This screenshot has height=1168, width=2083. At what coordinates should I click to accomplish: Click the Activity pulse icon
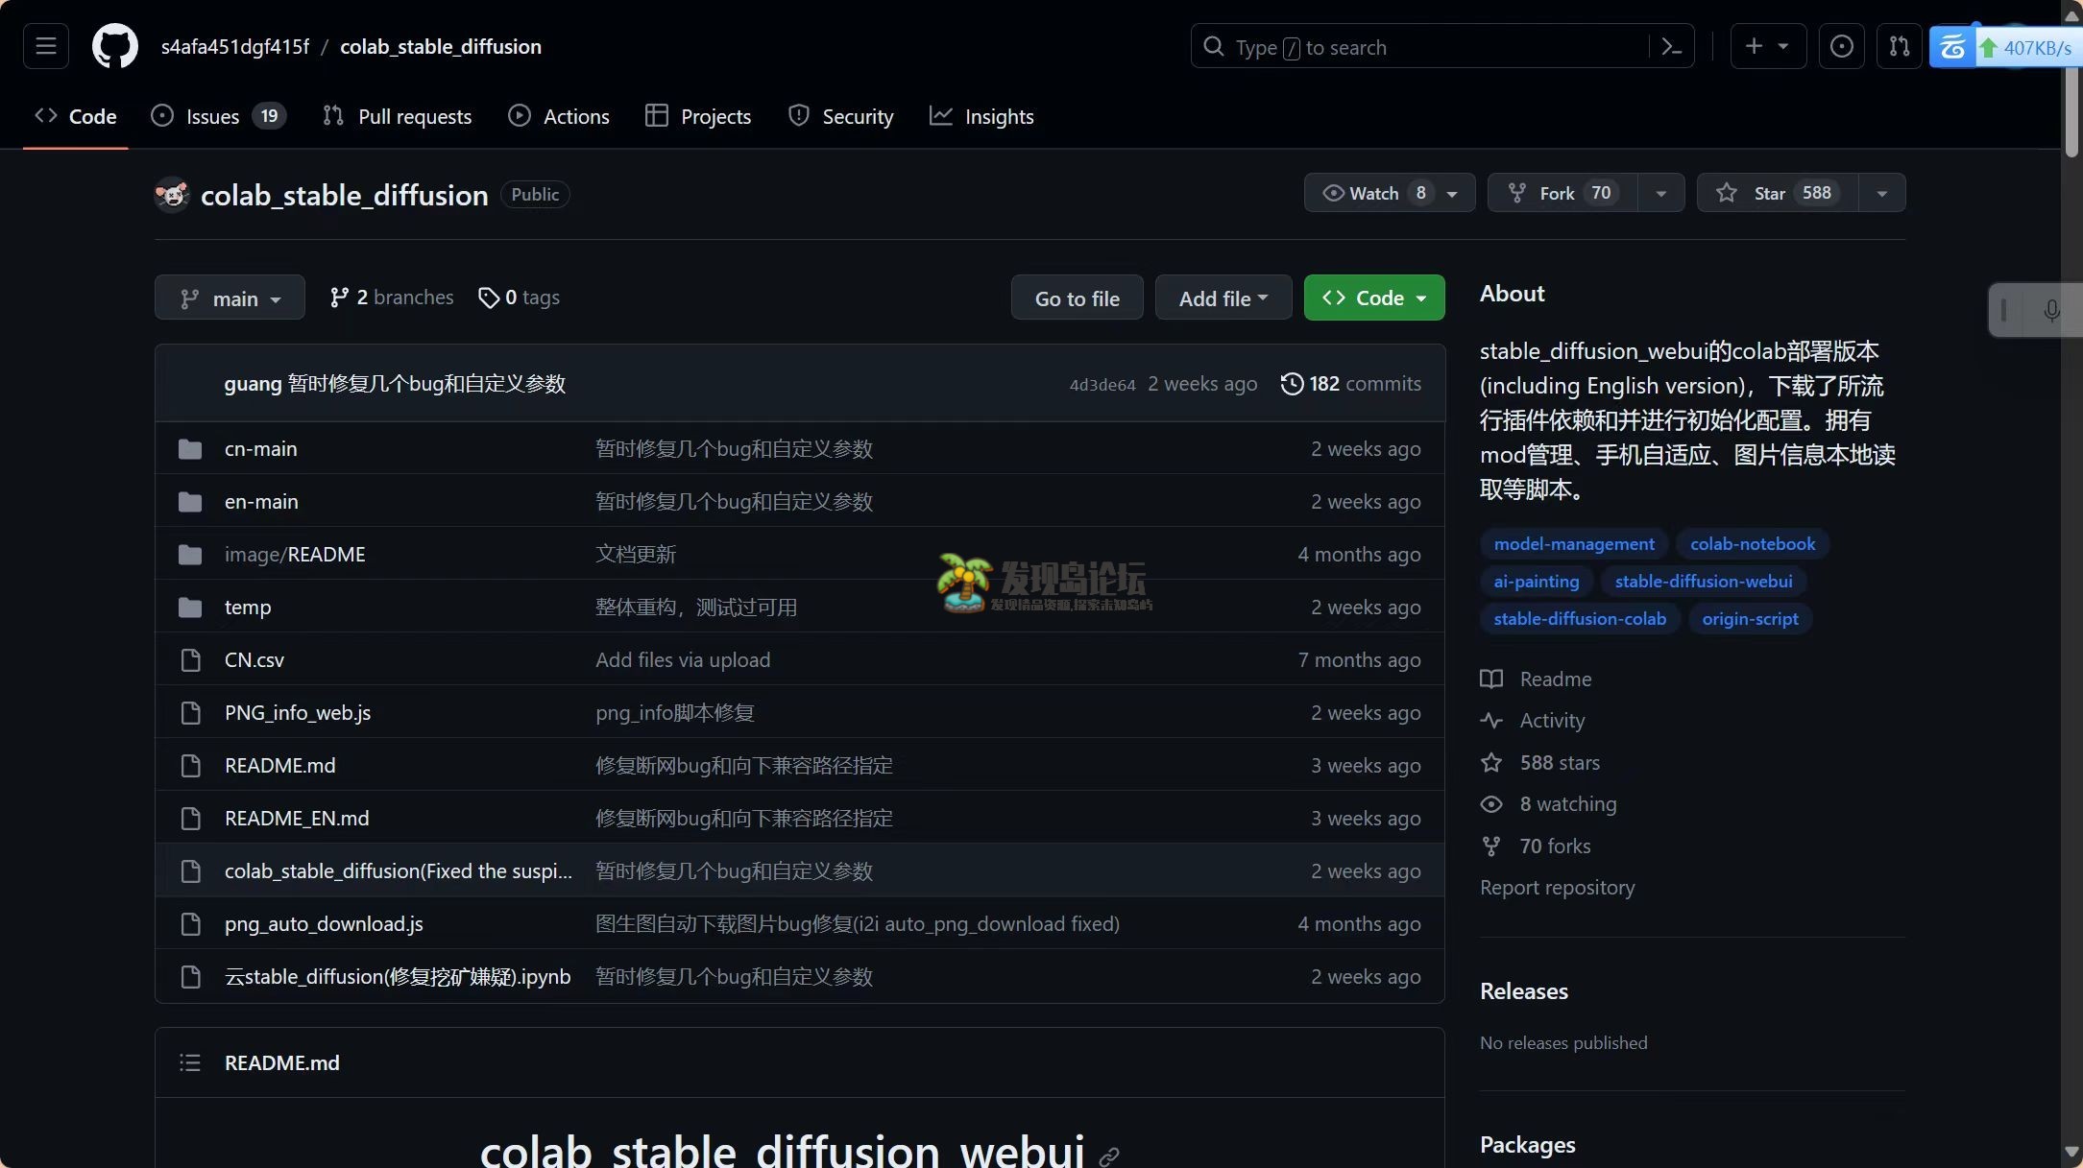(1491, 721)
